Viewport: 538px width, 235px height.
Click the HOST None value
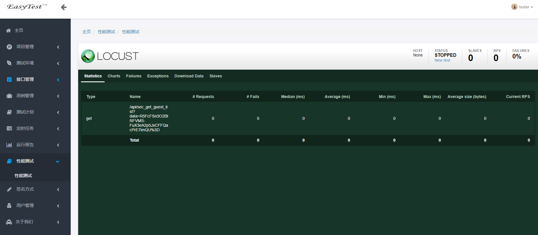[418, 55]
